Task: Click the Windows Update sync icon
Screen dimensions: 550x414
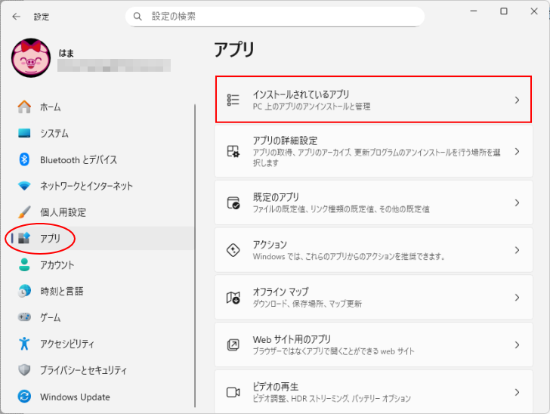Action: (24, 397)
